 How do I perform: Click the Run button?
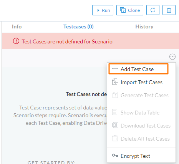click(103, 10)
